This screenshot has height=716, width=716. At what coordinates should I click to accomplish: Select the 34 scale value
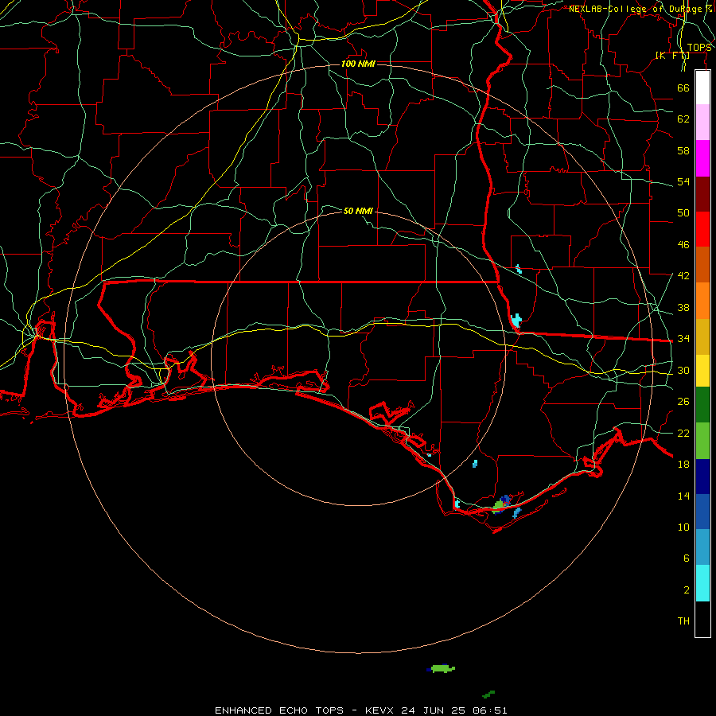683,338
